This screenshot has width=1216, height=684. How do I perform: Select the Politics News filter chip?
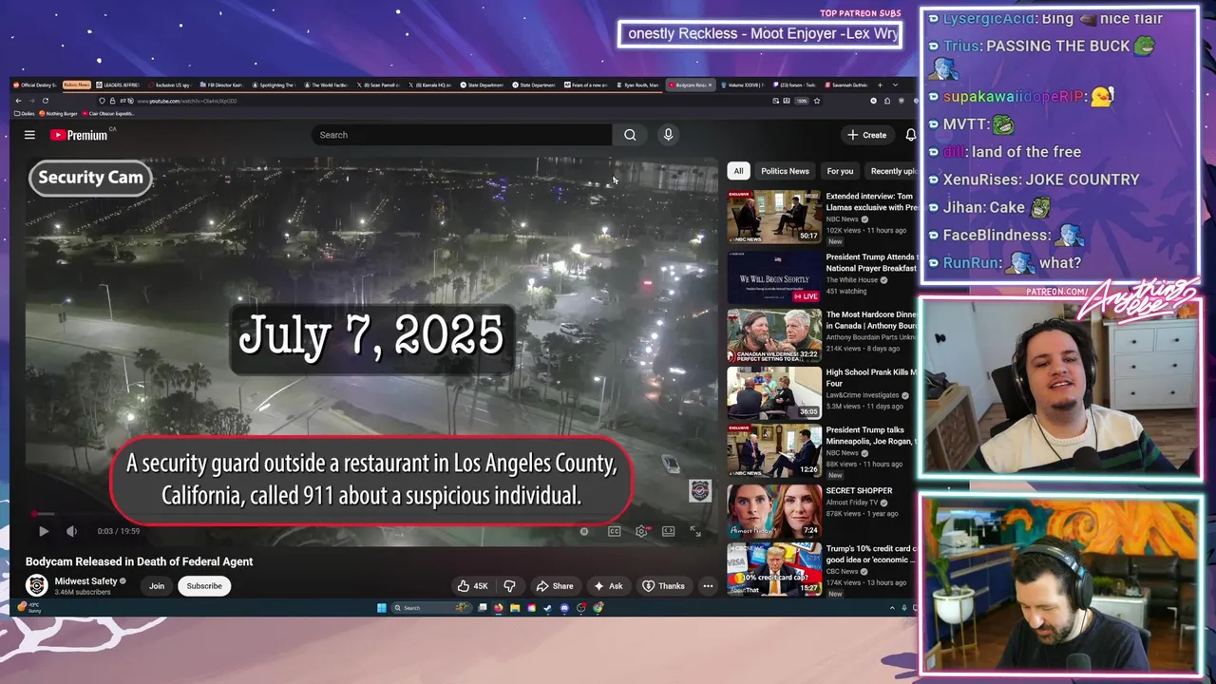click(x=785, y=171)
